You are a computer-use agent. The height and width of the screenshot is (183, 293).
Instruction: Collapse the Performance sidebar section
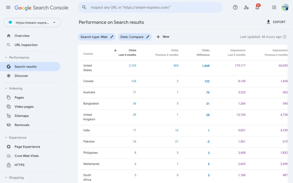pyautogui.click(x=6, y=57)
